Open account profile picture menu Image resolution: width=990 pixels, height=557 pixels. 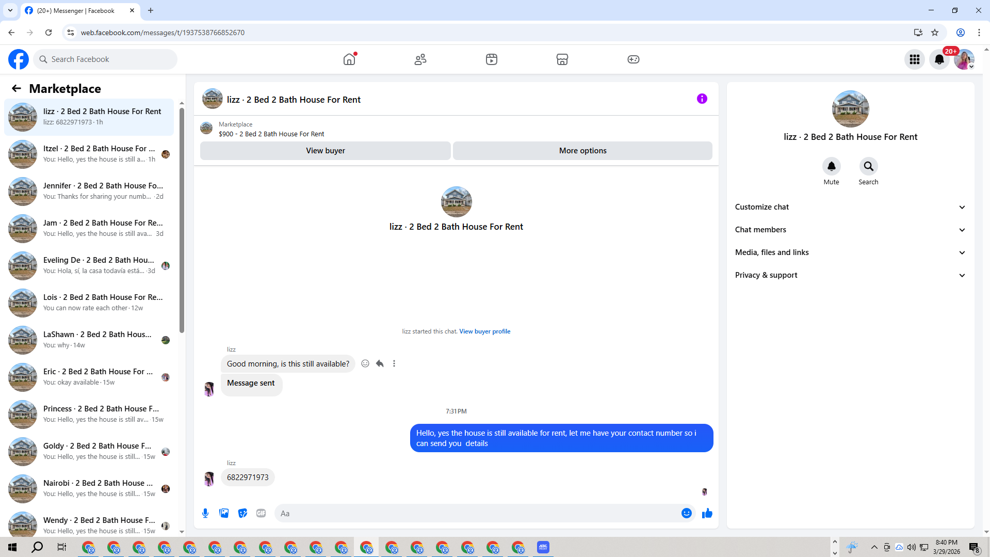pyautogui.click(x=964, y=60)
